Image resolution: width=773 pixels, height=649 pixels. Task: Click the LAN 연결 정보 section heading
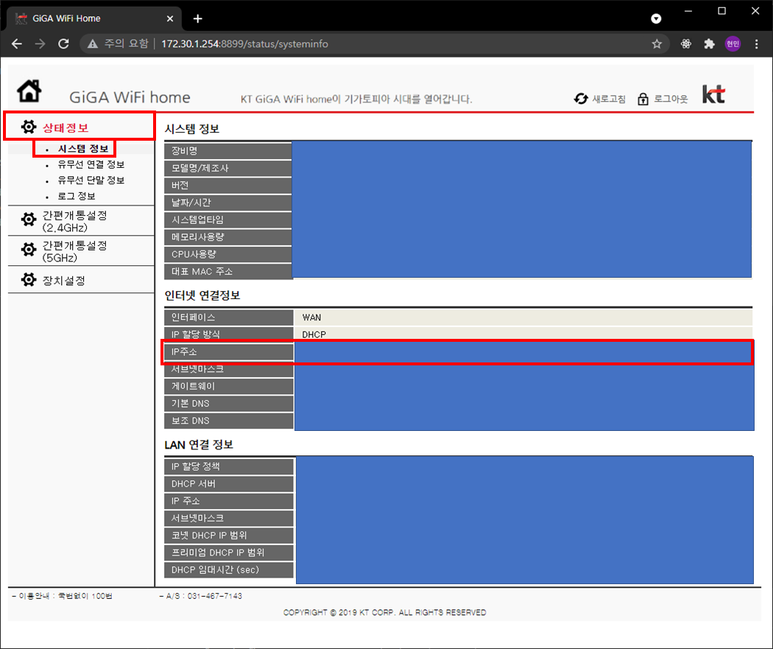tap(199, 445)
